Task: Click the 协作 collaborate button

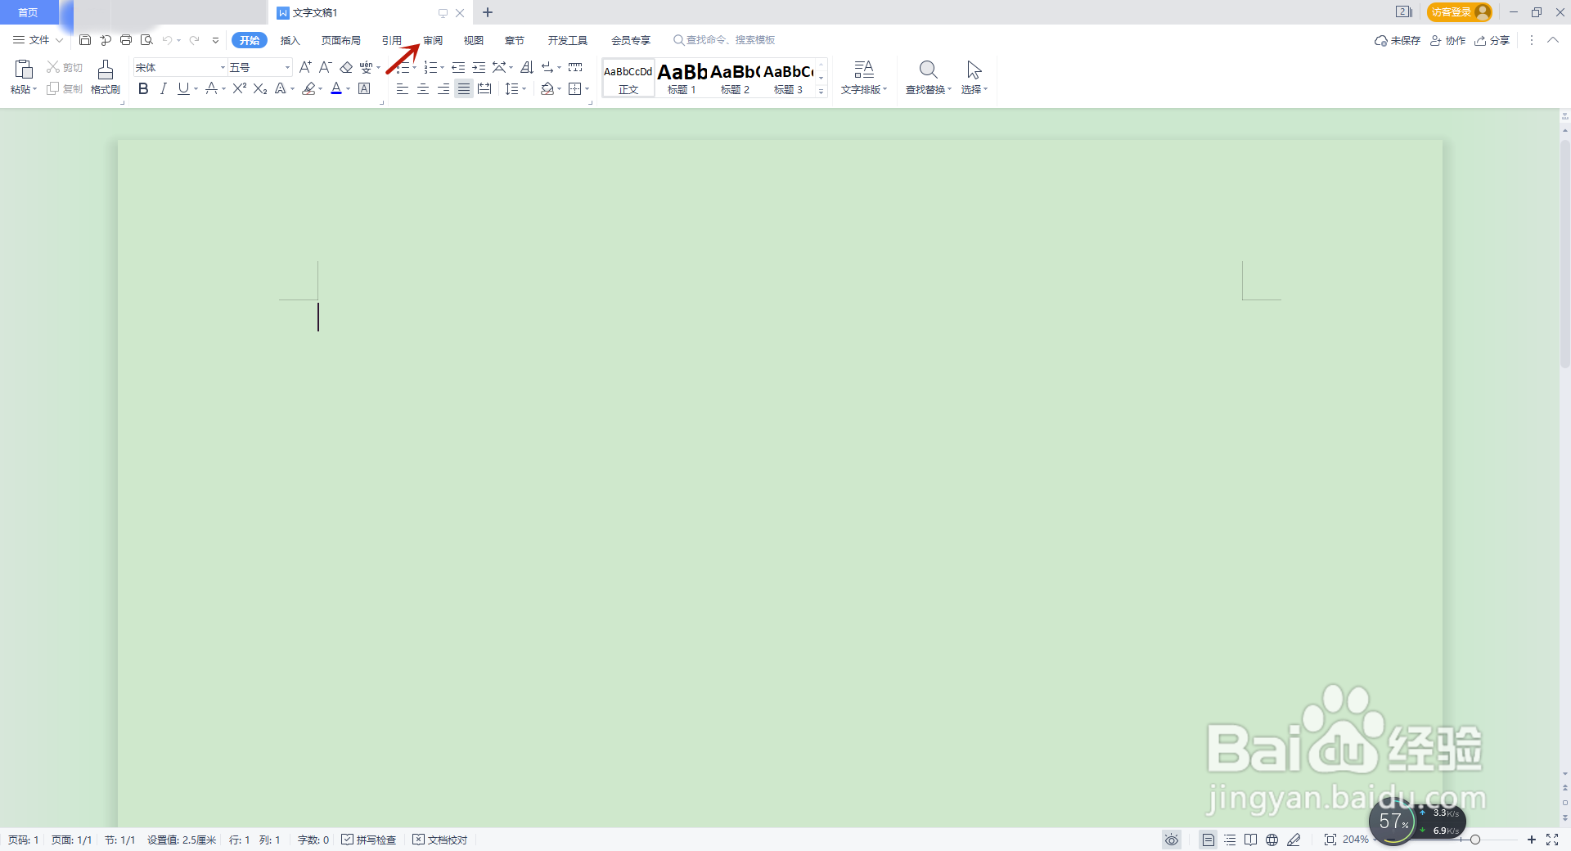Action: tap(1447, 40)
